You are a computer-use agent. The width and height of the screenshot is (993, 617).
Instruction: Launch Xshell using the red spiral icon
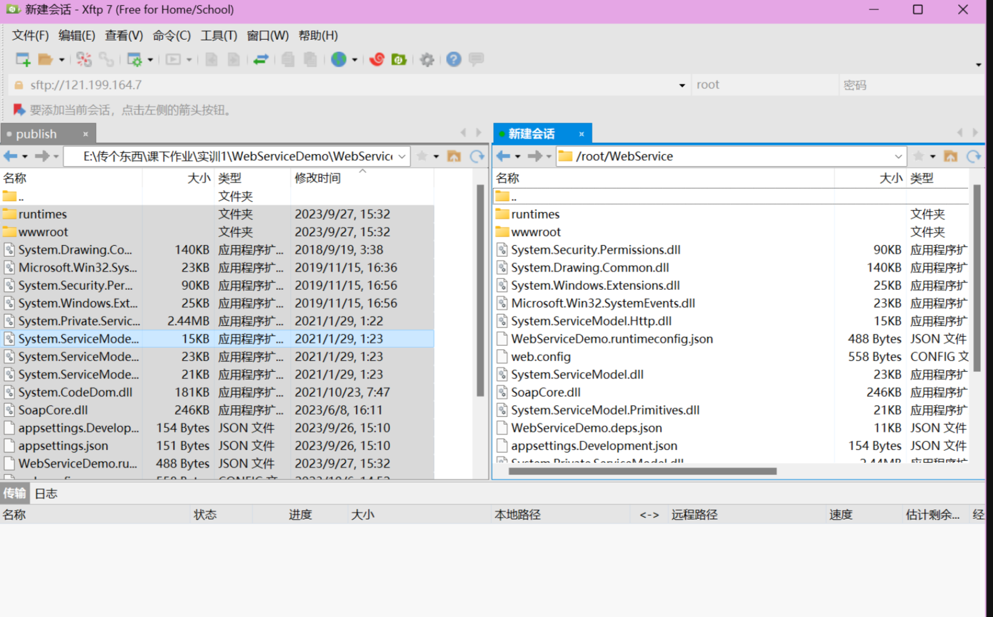pyautogui.click(x=377, y=59)
